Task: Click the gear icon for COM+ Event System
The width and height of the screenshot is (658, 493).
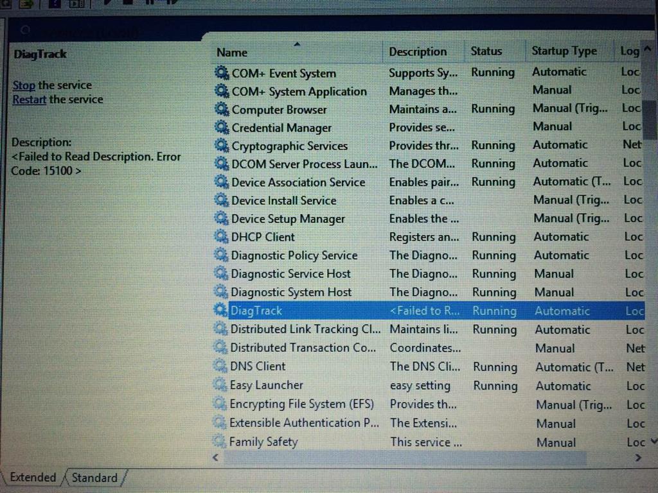Action: [221, 73]
